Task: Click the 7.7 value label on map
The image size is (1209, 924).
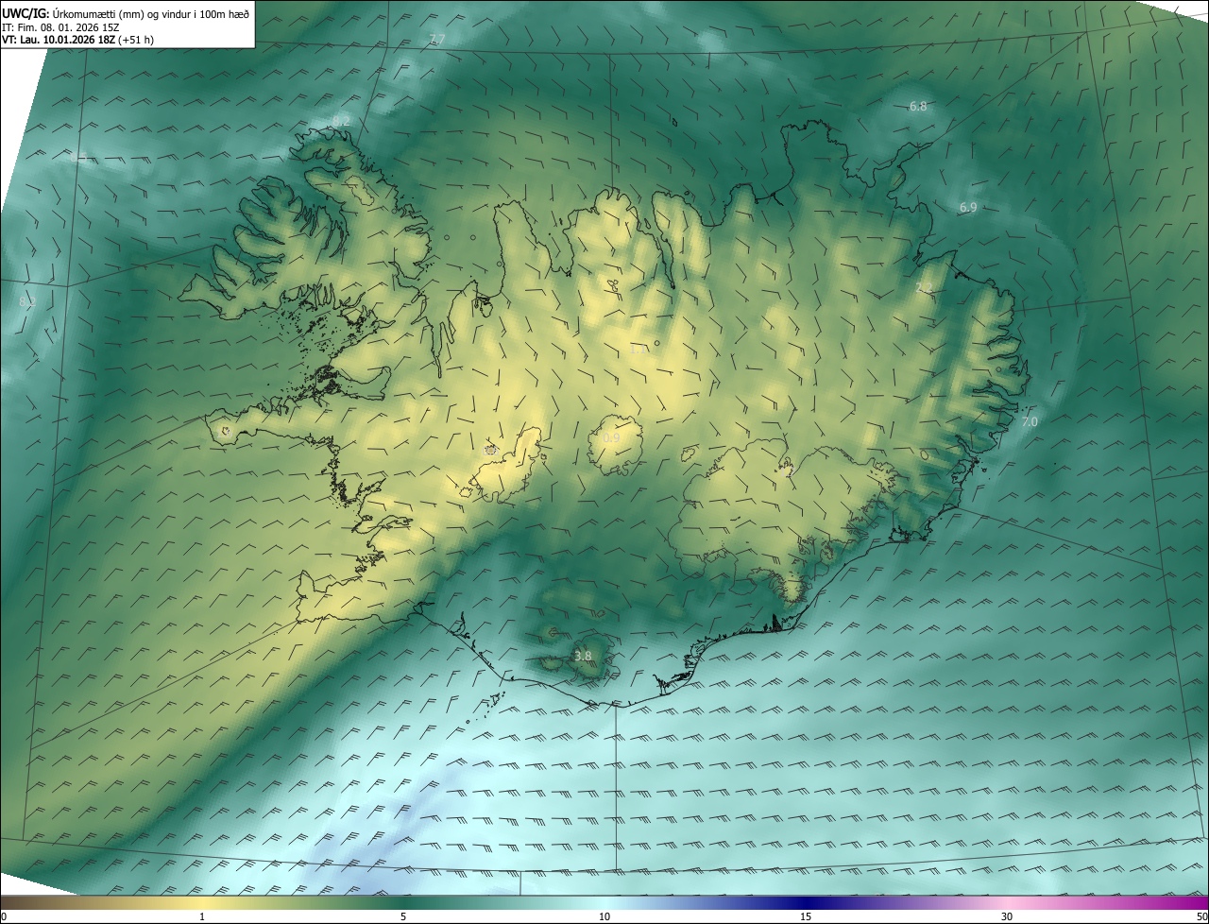Action: coord(436,39)
